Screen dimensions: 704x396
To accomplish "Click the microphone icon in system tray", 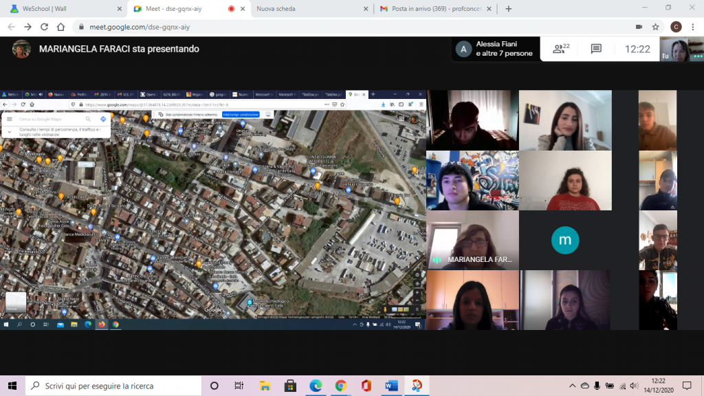I will coord(597,386).
